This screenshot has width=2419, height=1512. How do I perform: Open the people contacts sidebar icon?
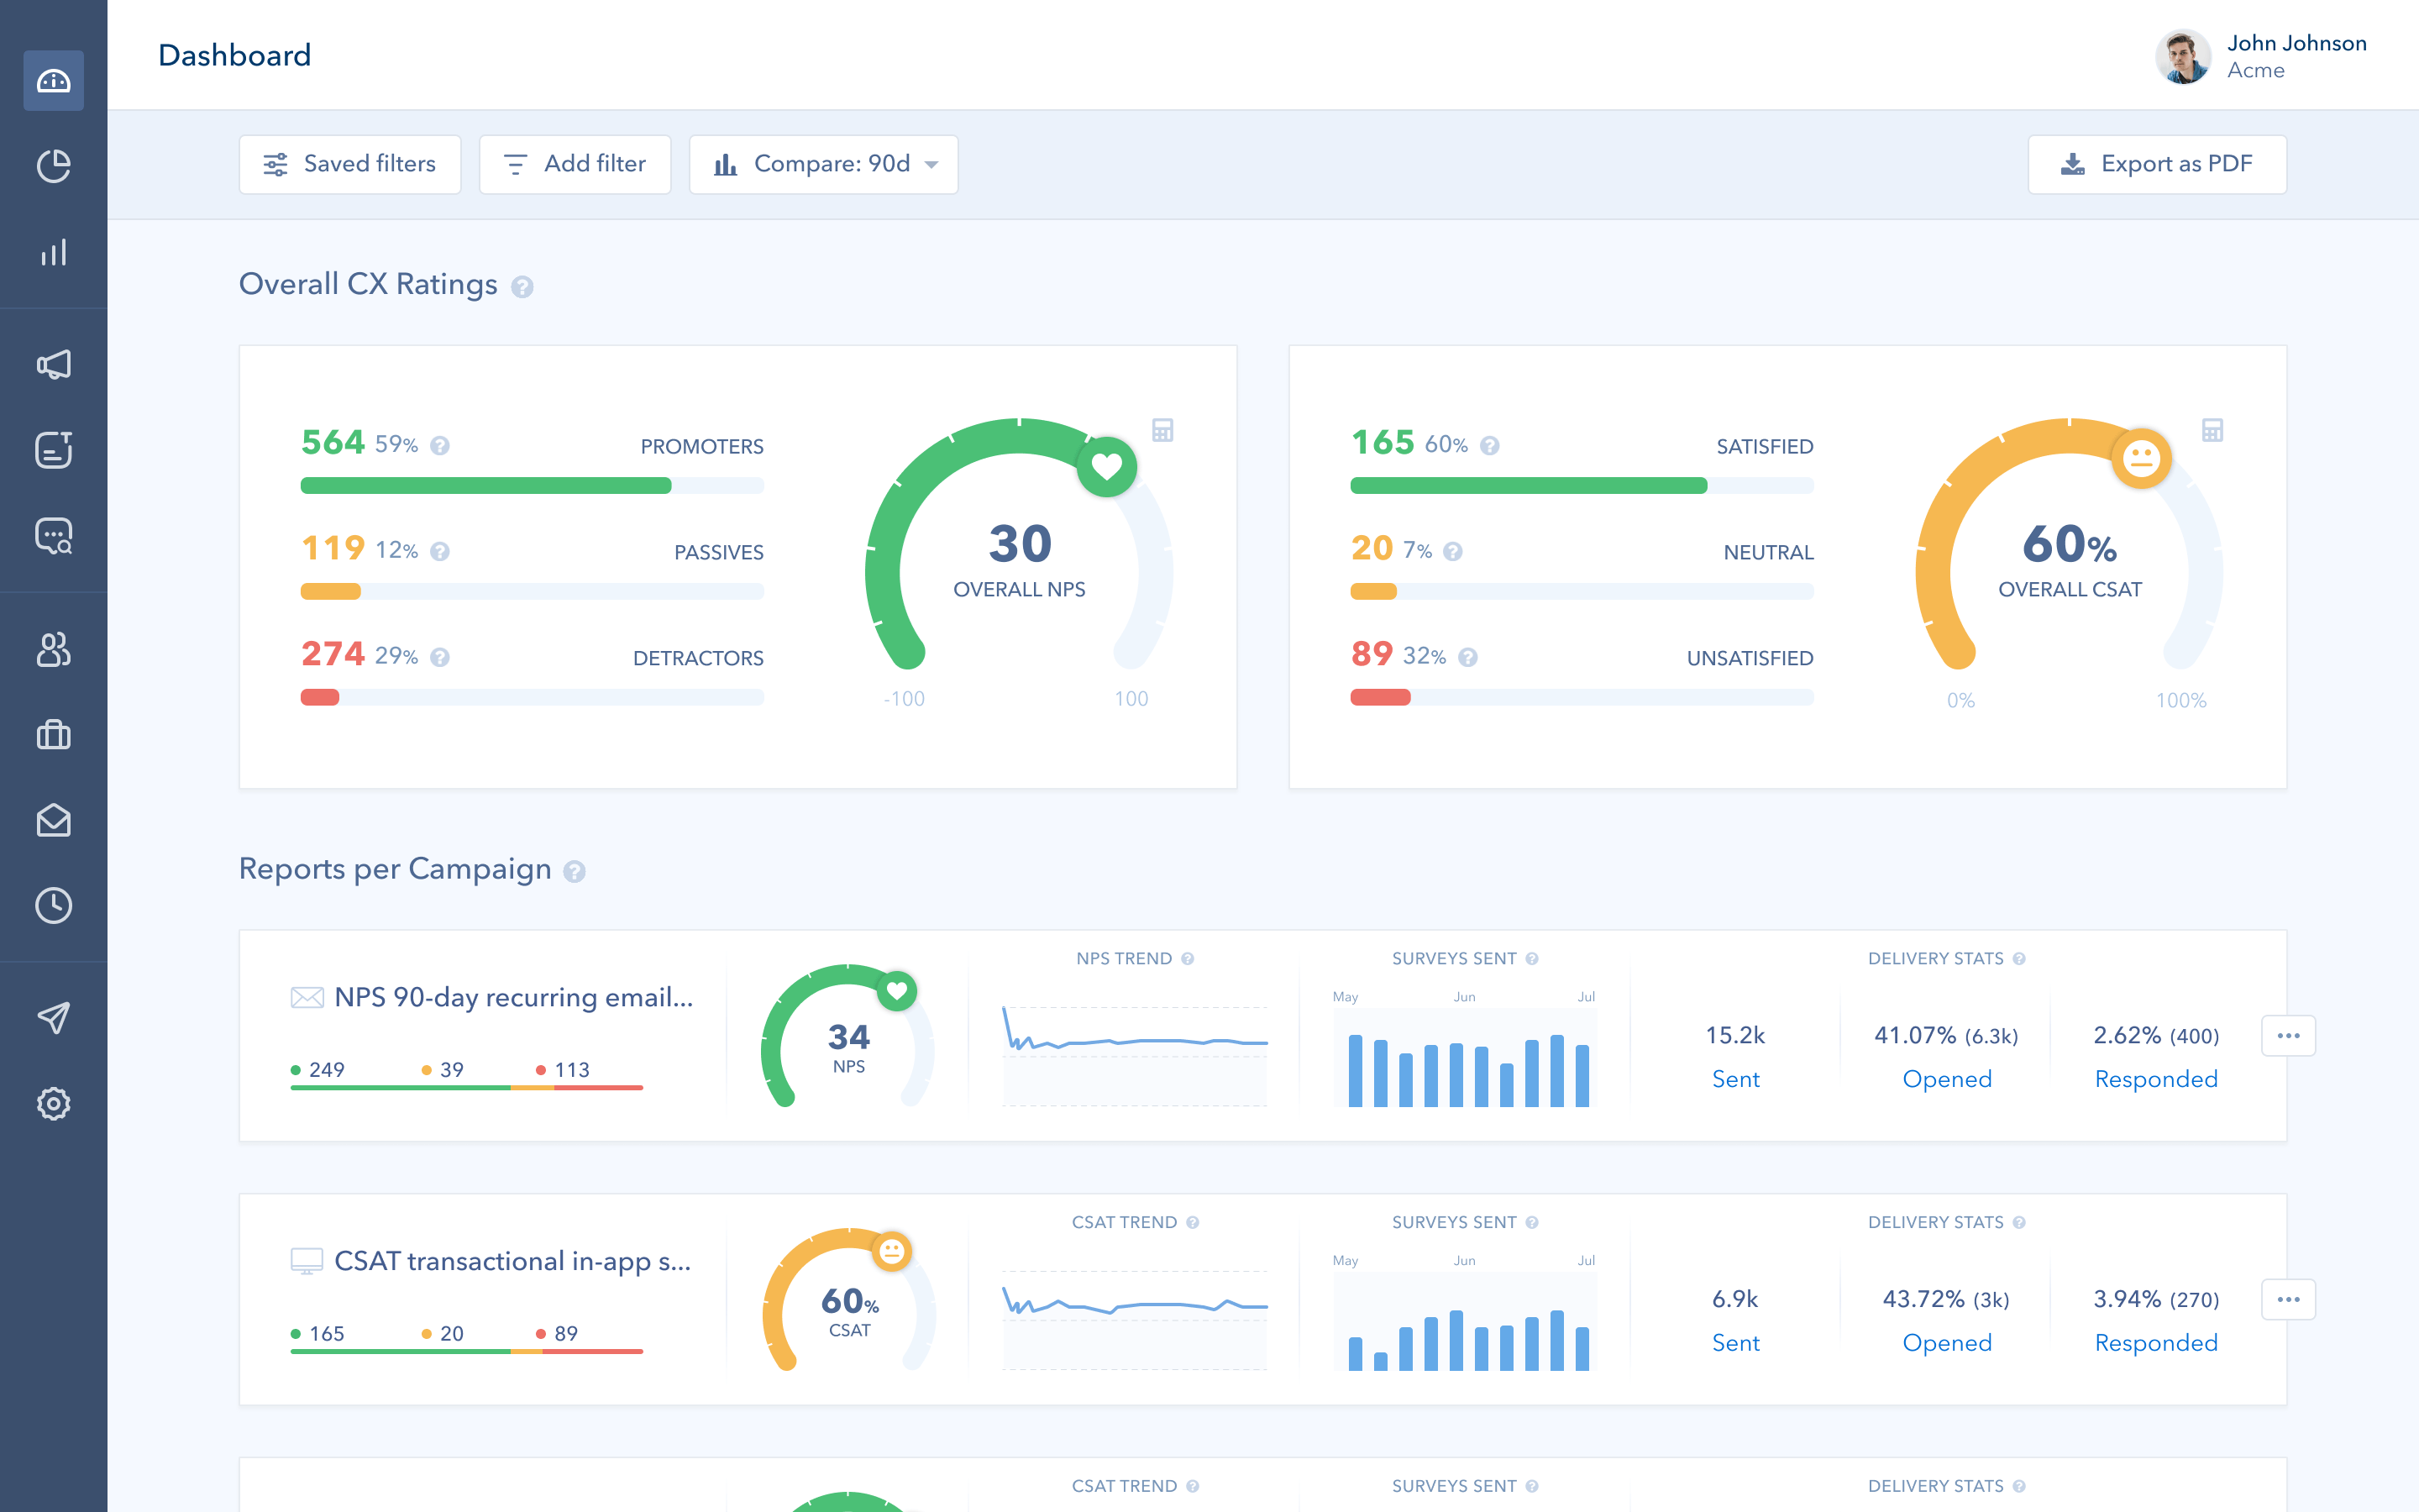coord(53,649)
